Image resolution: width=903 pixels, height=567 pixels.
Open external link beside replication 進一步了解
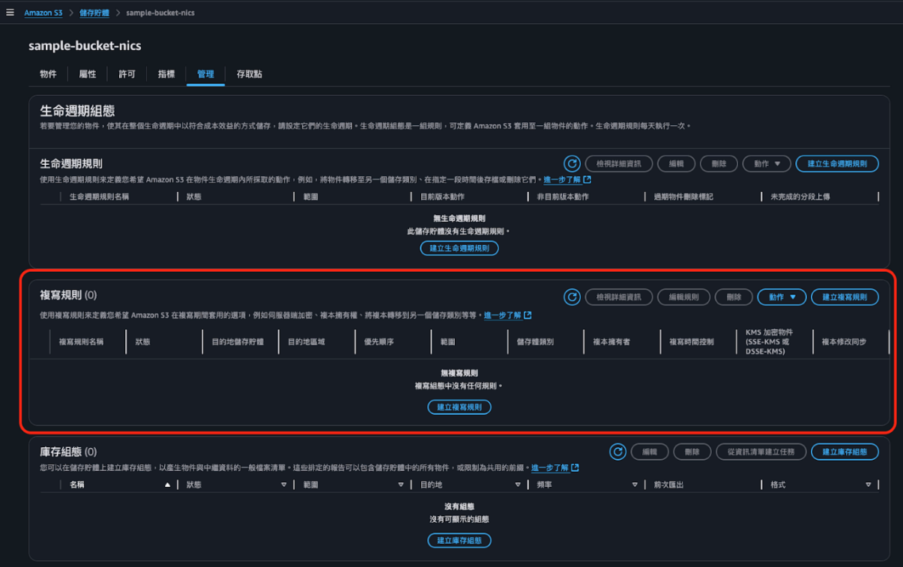(525, 315)
